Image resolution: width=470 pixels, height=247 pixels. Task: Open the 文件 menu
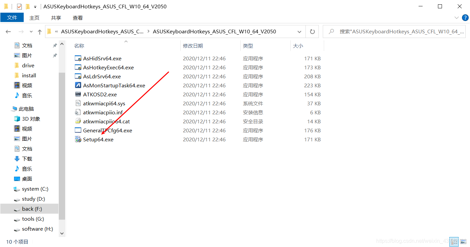point(12,18)
